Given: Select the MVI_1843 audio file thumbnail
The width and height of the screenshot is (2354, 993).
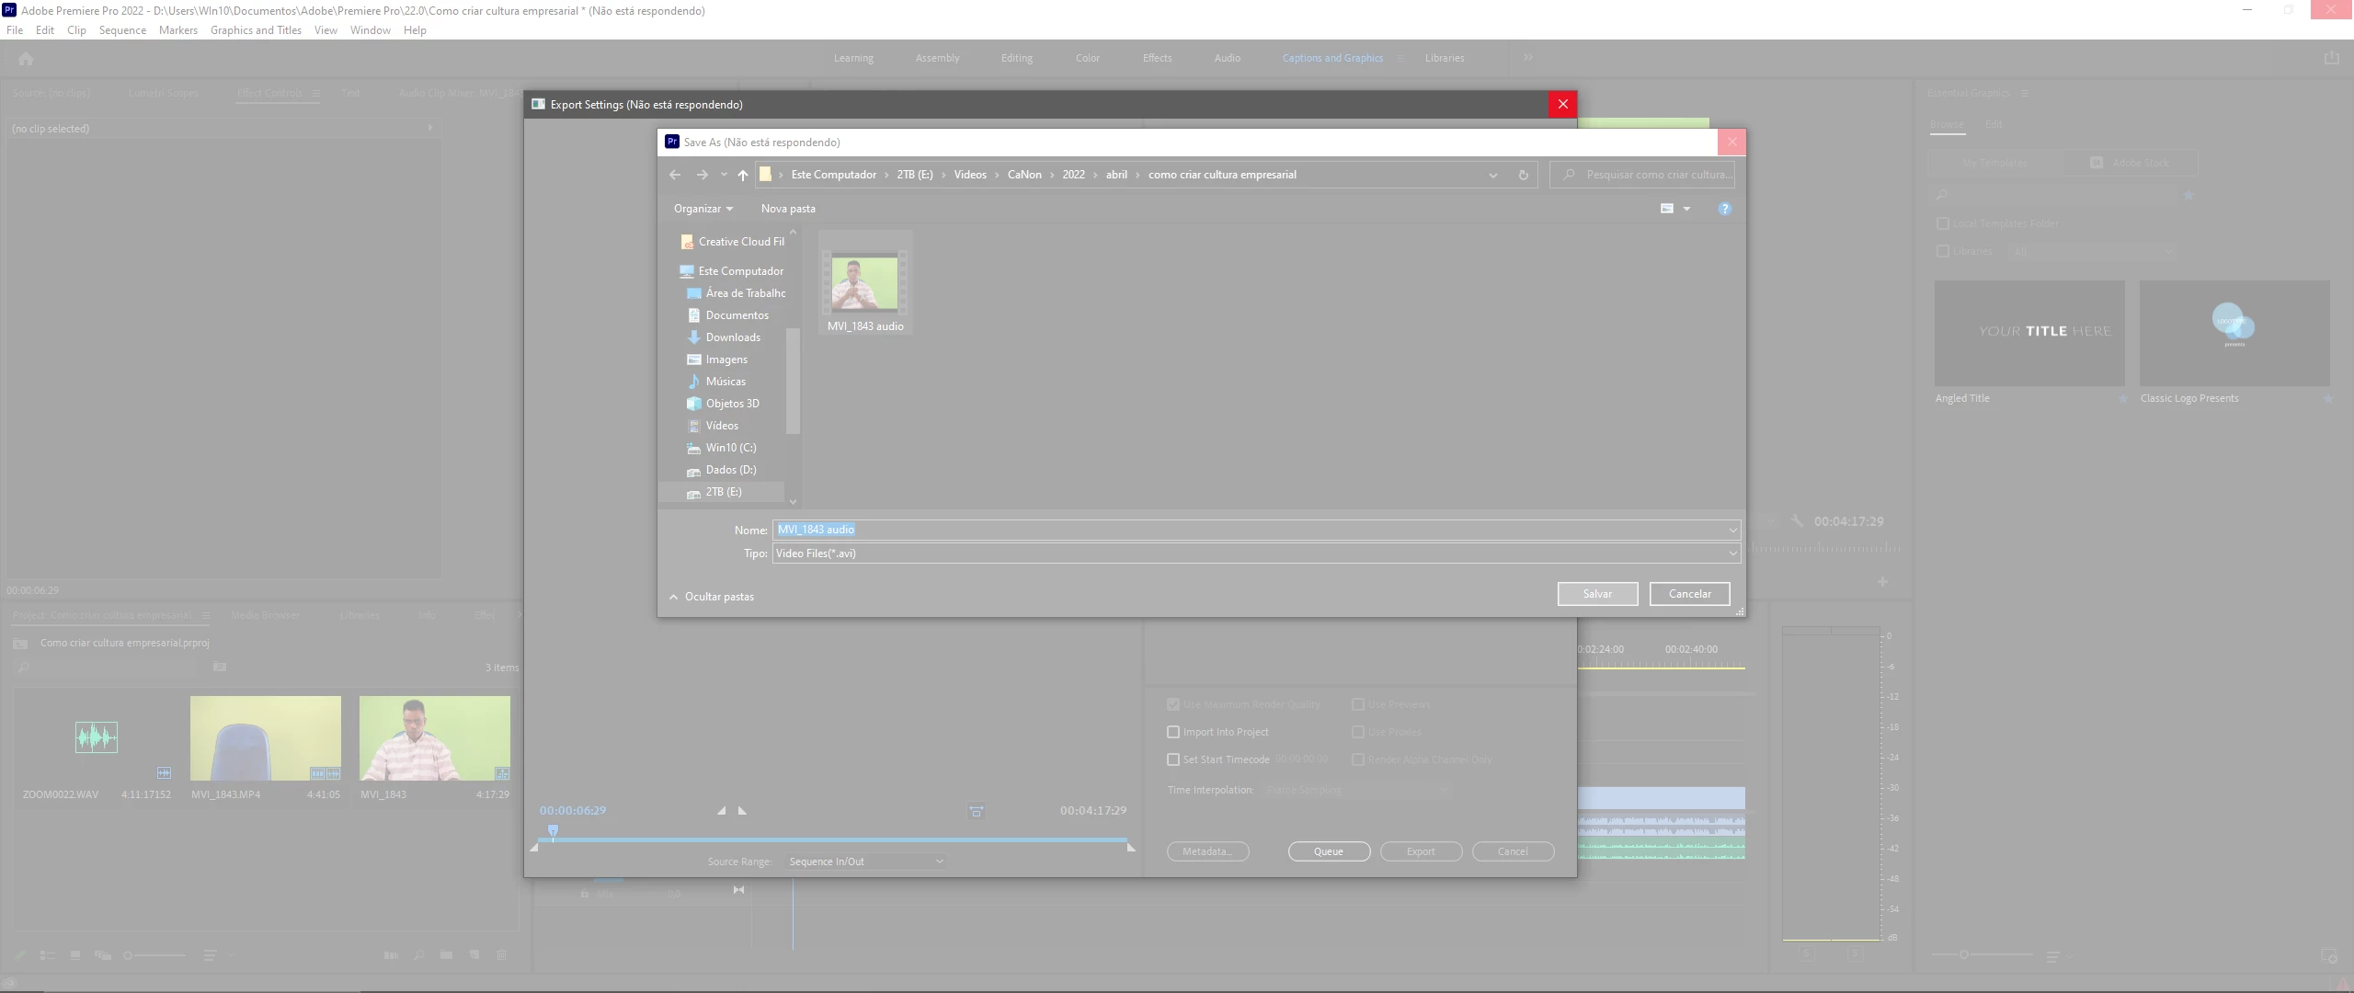Looking at the screenshot, I should tap(864, 285).
